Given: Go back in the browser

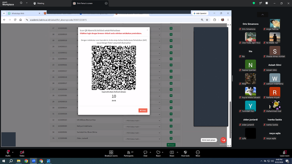Looking at the screenshot, I should (5, 20).
